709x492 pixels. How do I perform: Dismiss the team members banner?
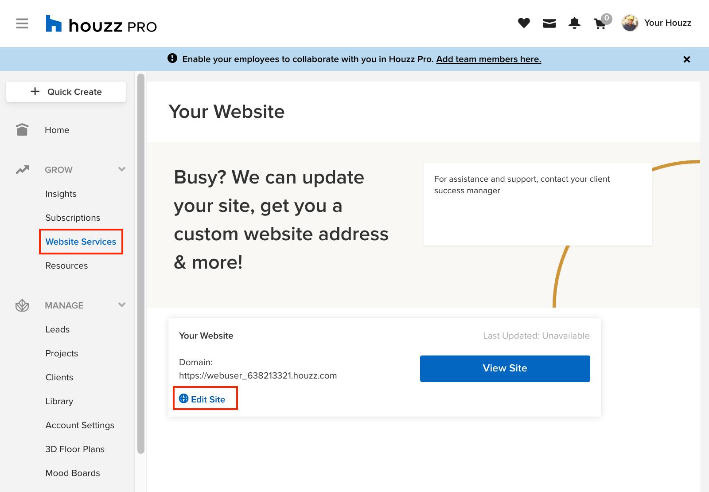687,59
